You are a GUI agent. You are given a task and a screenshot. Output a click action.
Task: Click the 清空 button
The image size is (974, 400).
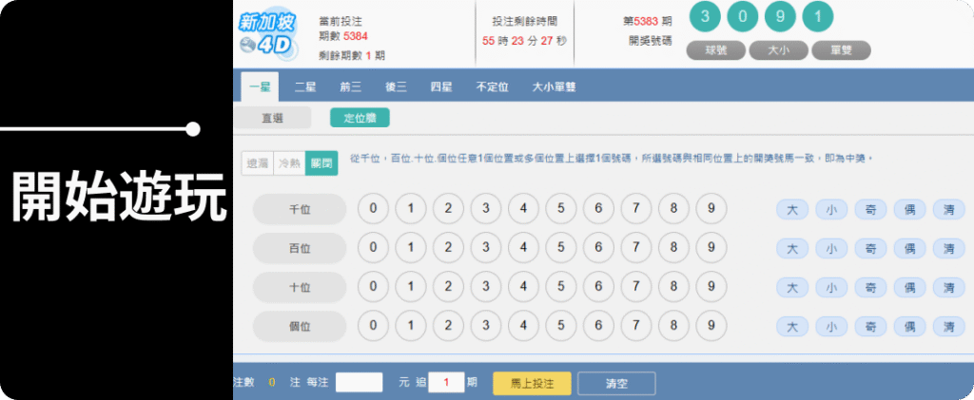point(616,383)
